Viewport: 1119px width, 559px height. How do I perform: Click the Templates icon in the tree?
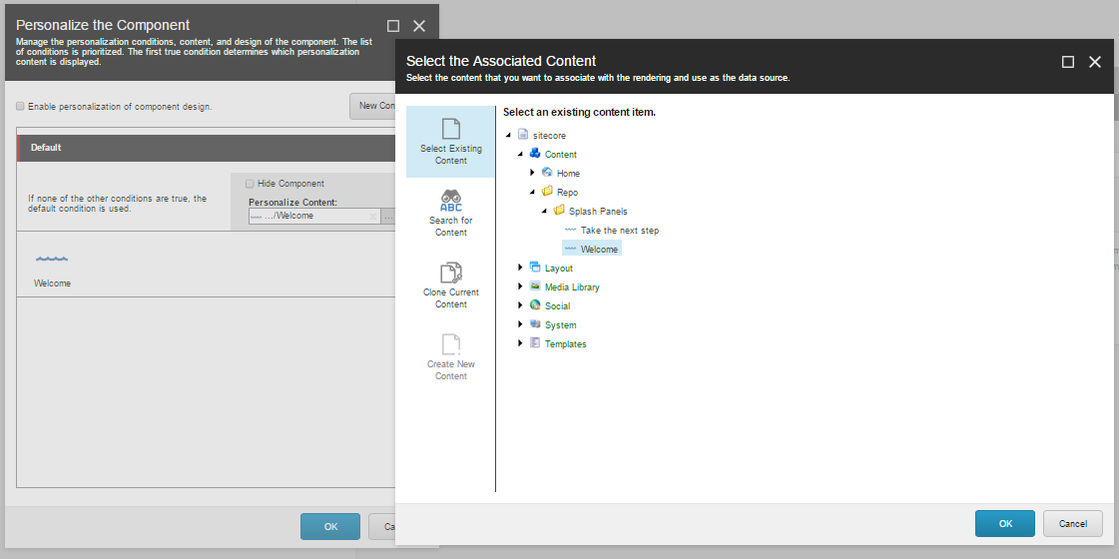(x=535, y=343)
